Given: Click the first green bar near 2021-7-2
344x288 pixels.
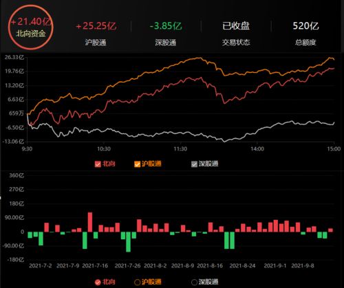Looking at the screenshot, I should click(x=30, y=235).
